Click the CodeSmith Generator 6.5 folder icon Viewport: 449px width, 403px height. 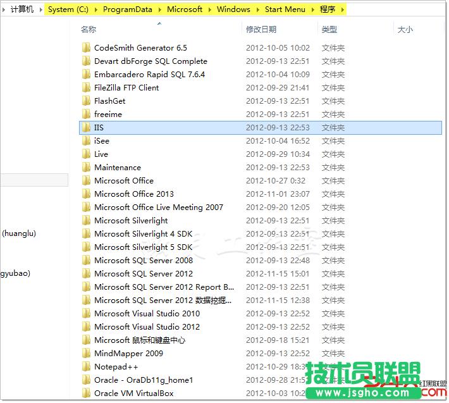pos(86,47)
